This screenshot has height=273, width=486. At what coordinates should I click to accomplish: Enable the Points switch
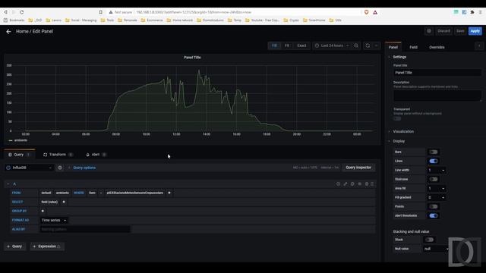(x=434, y=206)
